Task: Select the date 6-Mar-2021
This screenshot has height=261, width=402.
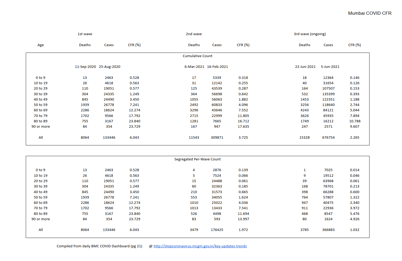Action: click(194, 67)
